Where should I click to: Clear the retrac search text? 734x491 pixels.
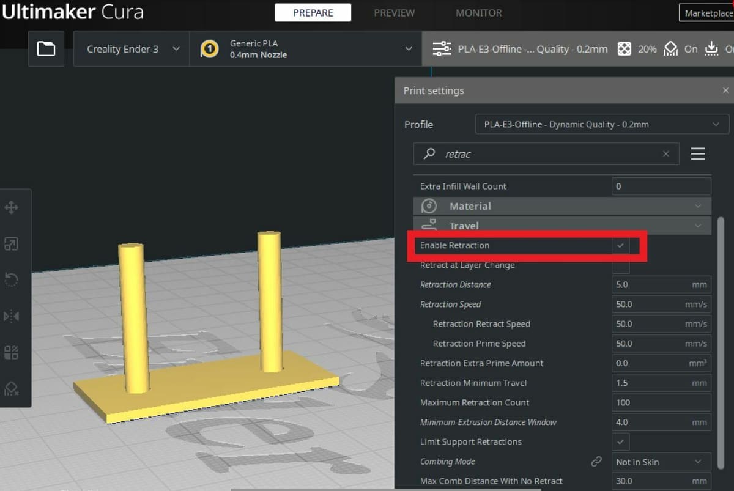(666, 154)
